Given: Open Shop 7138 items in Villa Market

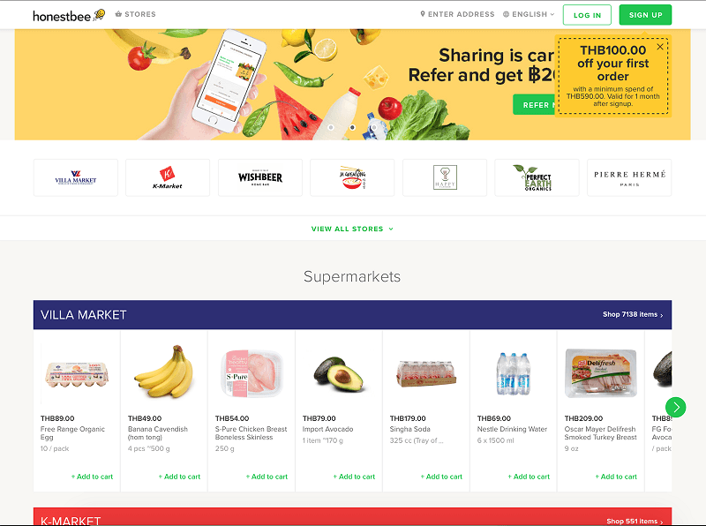Looking at the screenshot, I should point(633,314).
